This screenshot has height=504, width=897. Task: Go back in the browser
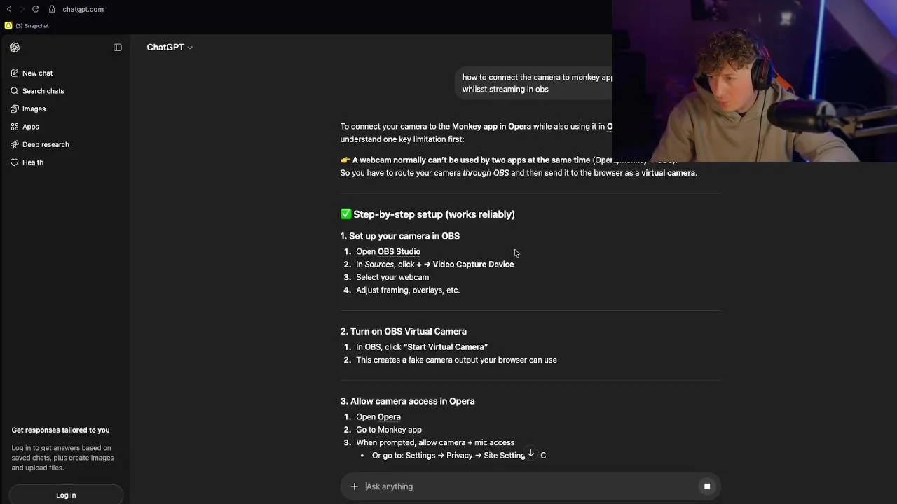(x=9, y=9)
